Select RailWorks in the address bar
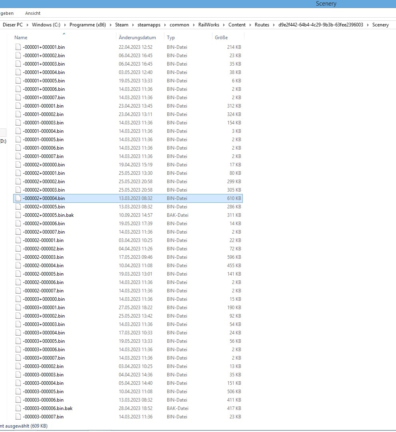The image size is (396, 432). point(209,25)
